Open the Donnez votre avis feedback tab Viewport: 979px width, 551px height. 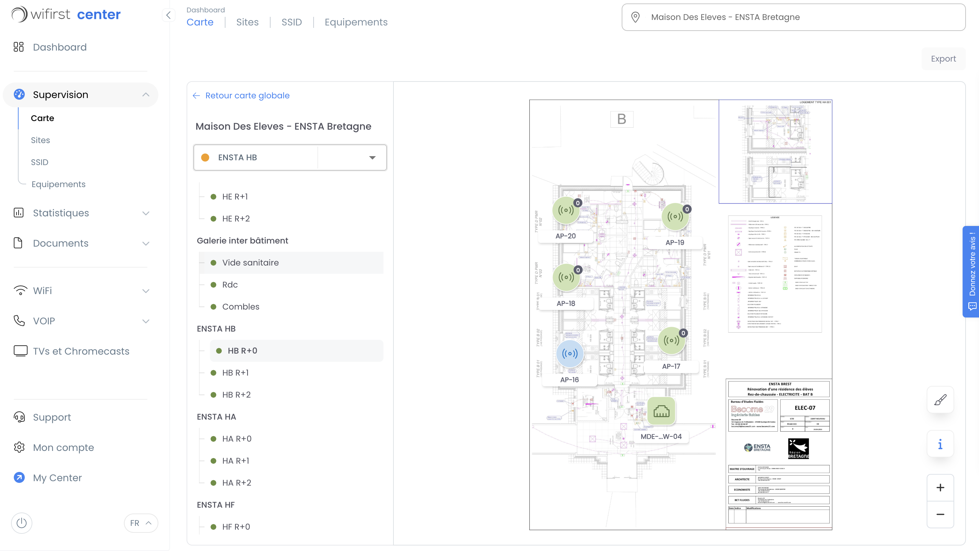tap(972, 271)
